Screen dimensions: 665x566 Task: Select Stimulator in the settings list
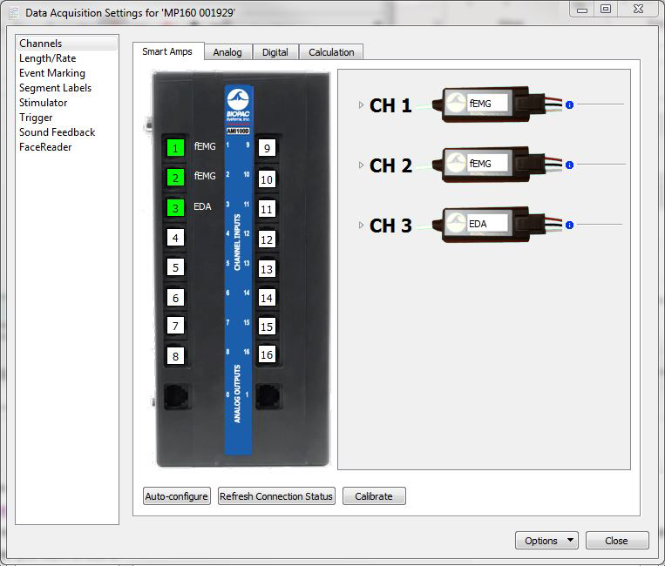(x=43, y=103)
